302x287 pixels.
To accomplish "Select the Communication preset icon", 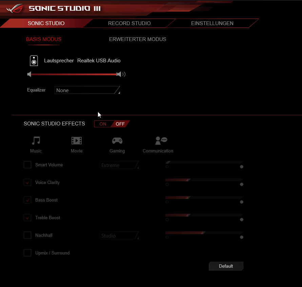I will [161, 141].
